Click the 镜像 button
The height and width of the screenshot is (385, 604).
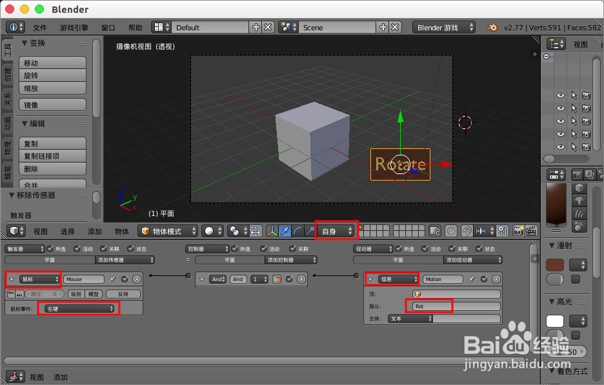(x=52, y=104)
